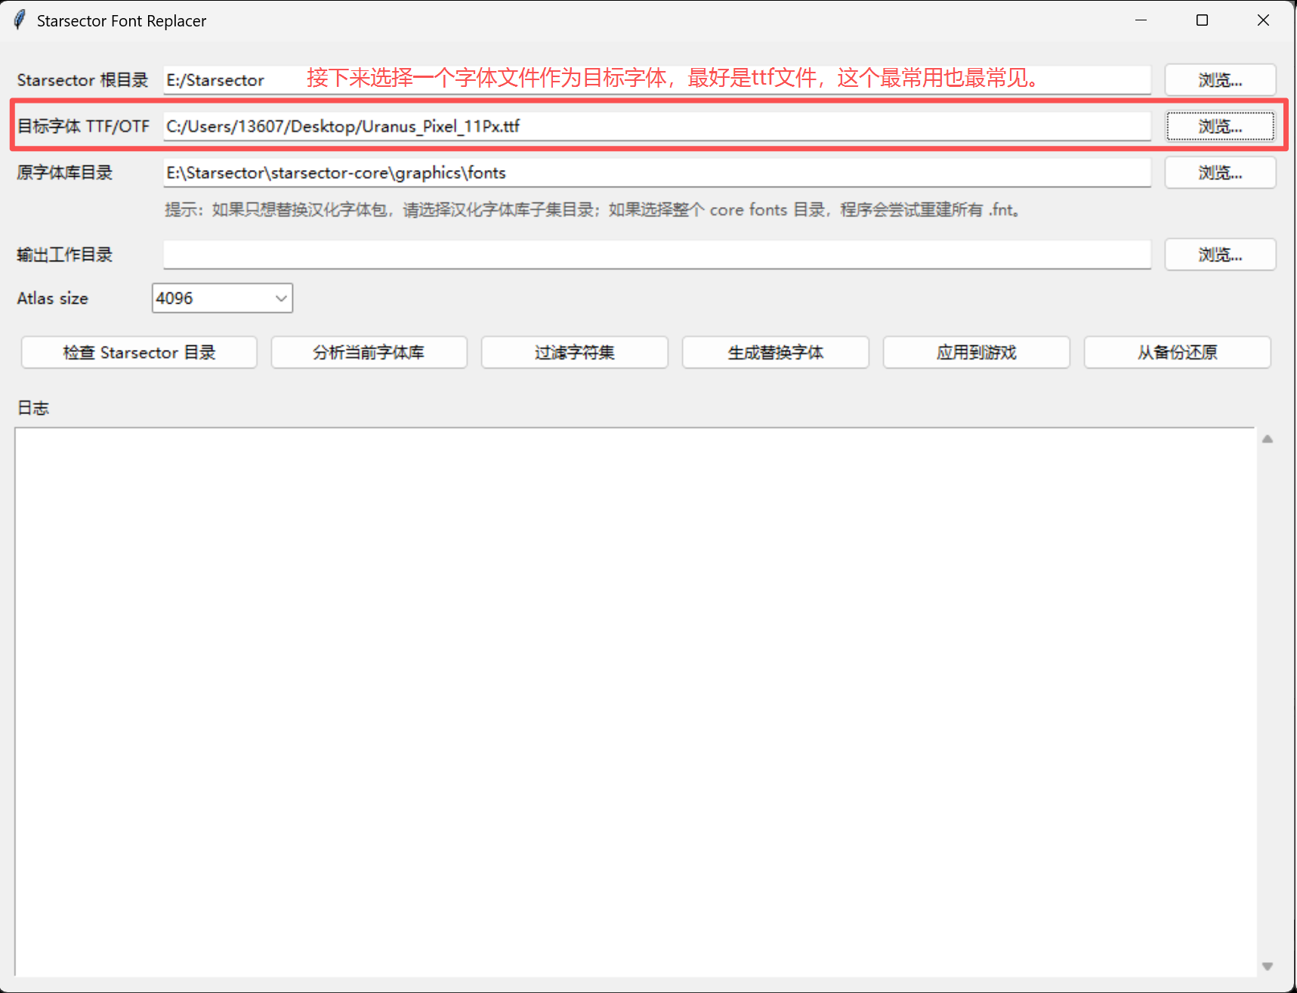Click the log scrollbar down arrow
This screenshot has height=993, width=1297.
tap(1268, 966)
